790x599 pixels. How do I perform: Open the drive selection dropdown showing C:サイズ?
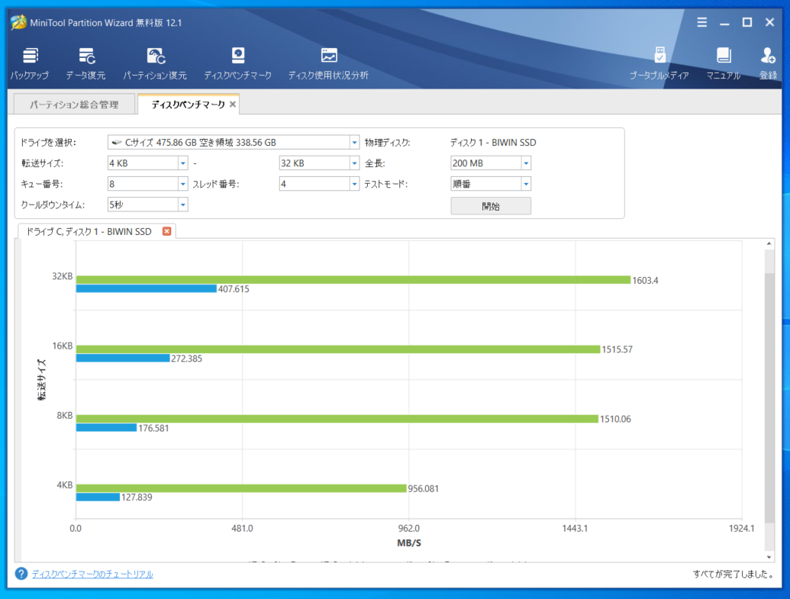click(x=353, y=141)
